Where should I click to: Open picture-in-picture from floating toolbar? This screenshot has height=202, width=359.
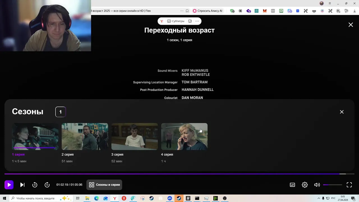190,21
